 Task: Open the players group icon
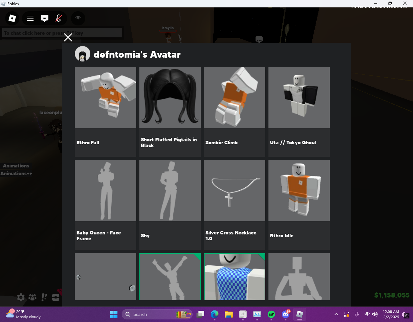[x=32, y=297]
